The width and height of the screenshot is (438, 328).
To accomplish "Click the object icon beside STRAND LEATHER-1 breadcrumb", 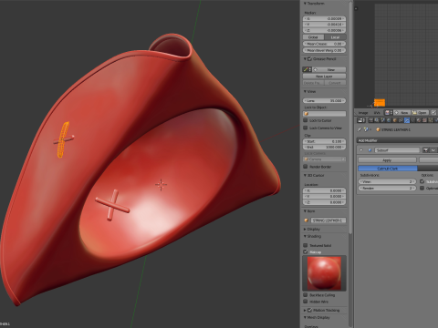I will tap(378, 129).
